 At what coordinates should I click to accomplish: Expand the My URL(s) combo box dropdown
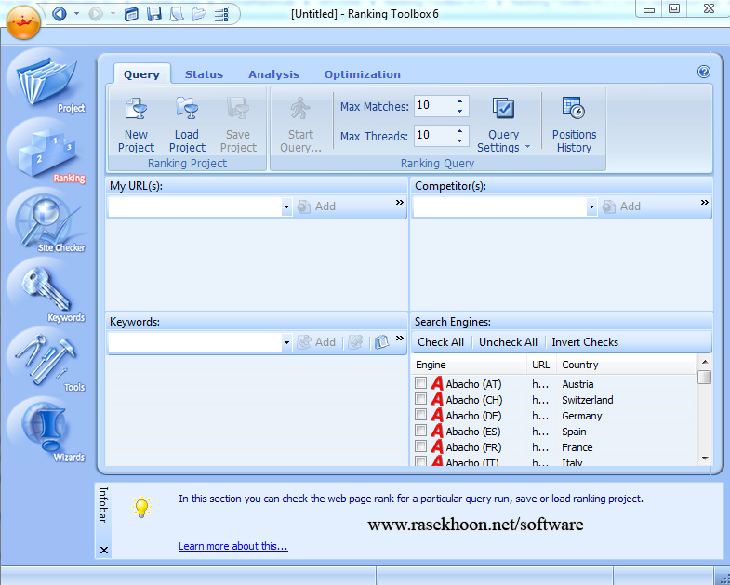286,206
